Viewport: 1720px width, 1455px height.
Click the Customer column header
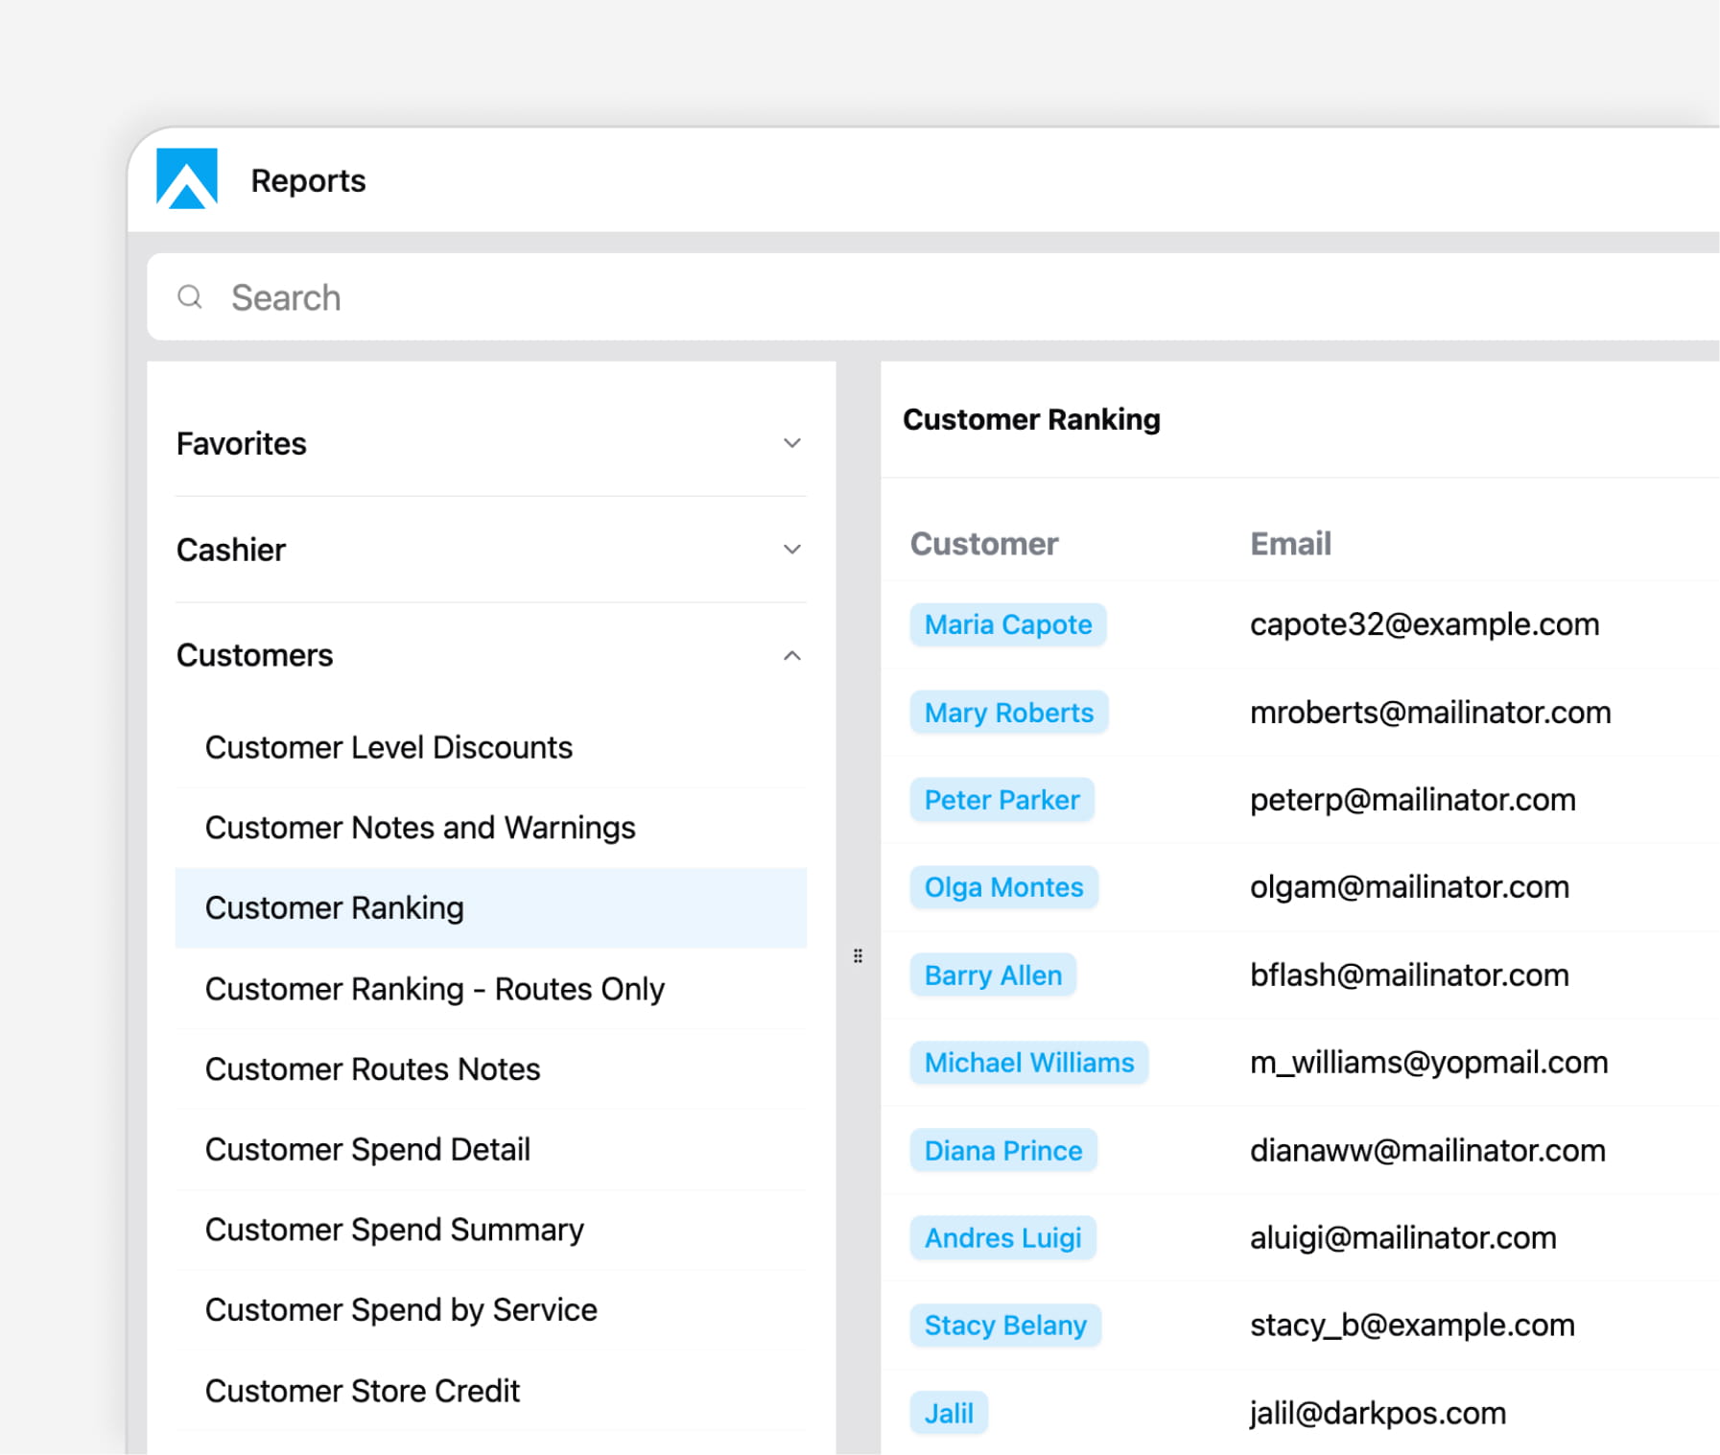point(984,544)
